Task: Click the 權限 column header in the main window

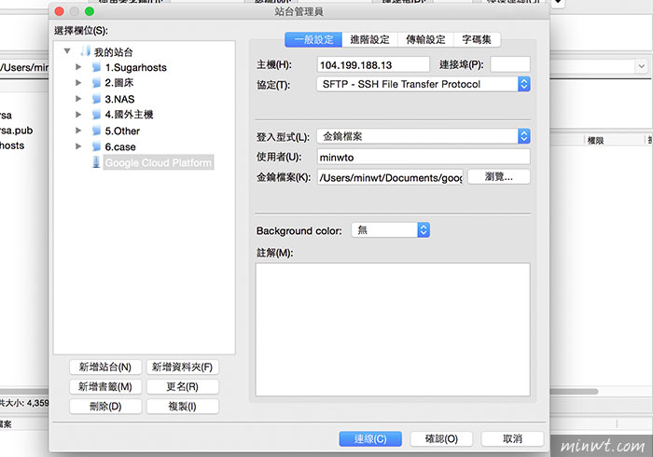Action: point(595,141)
